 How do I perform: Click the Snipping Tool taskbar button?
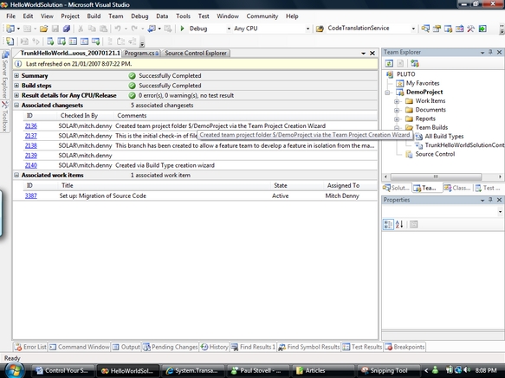(388, 370)
